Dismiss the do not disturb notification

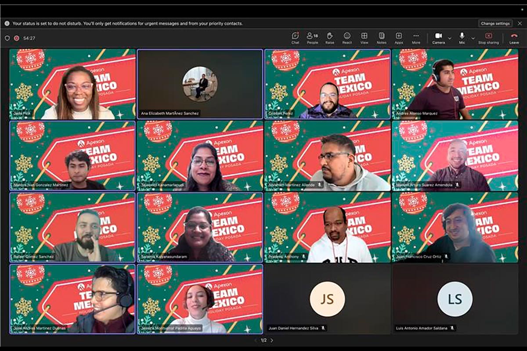point(520,23)
